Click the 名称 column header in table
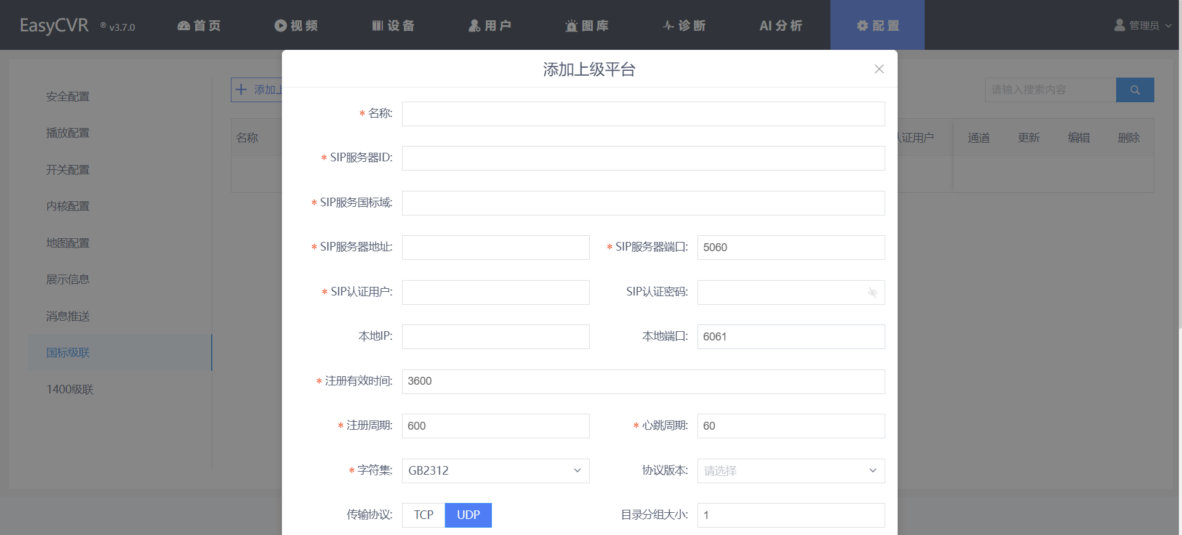The height and width of the screenshot is (535, 1182). click(x=247, y=138)
